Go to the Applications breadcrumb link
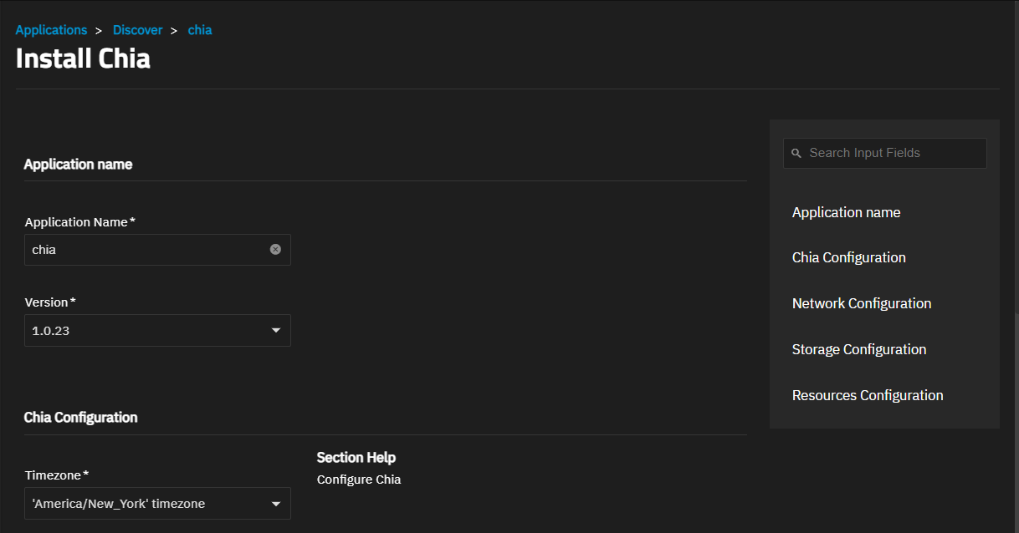Viewport: 1019px width, 533px height. 51,30
